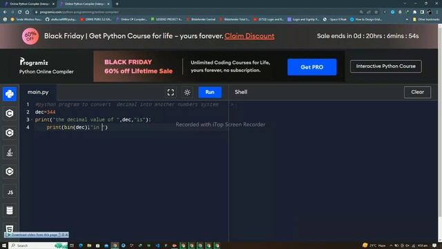
Task: Select the main.py file tab
Action: pyautogui.click(x=38, y=92)
